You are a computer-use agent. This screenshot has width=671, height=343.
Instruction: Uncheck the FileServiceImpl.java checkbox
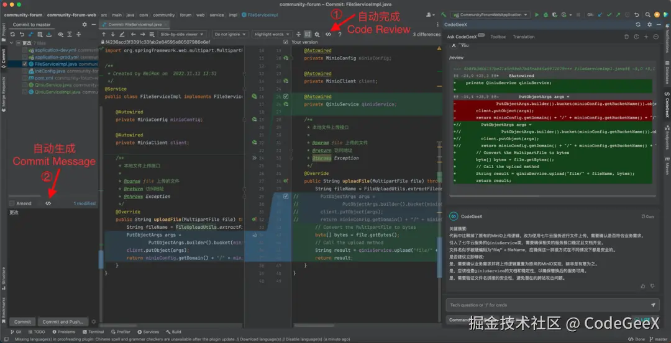pyautogui.click(x=25, y=64)
